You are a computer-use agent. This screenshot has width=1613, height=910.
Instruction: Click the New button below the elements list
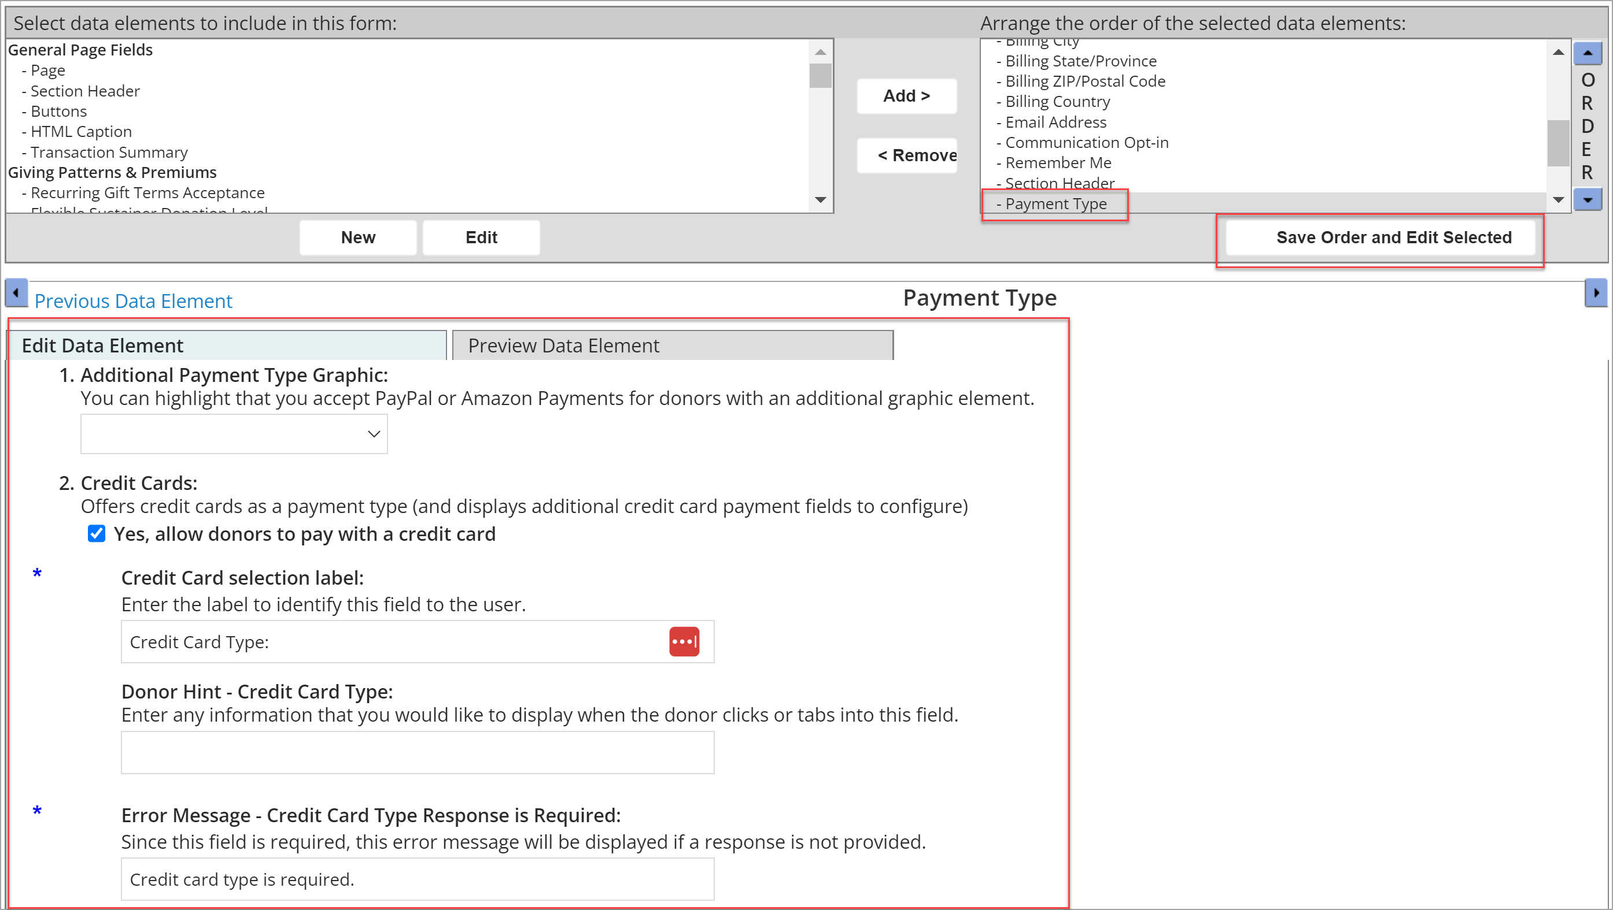coord(357,237)
